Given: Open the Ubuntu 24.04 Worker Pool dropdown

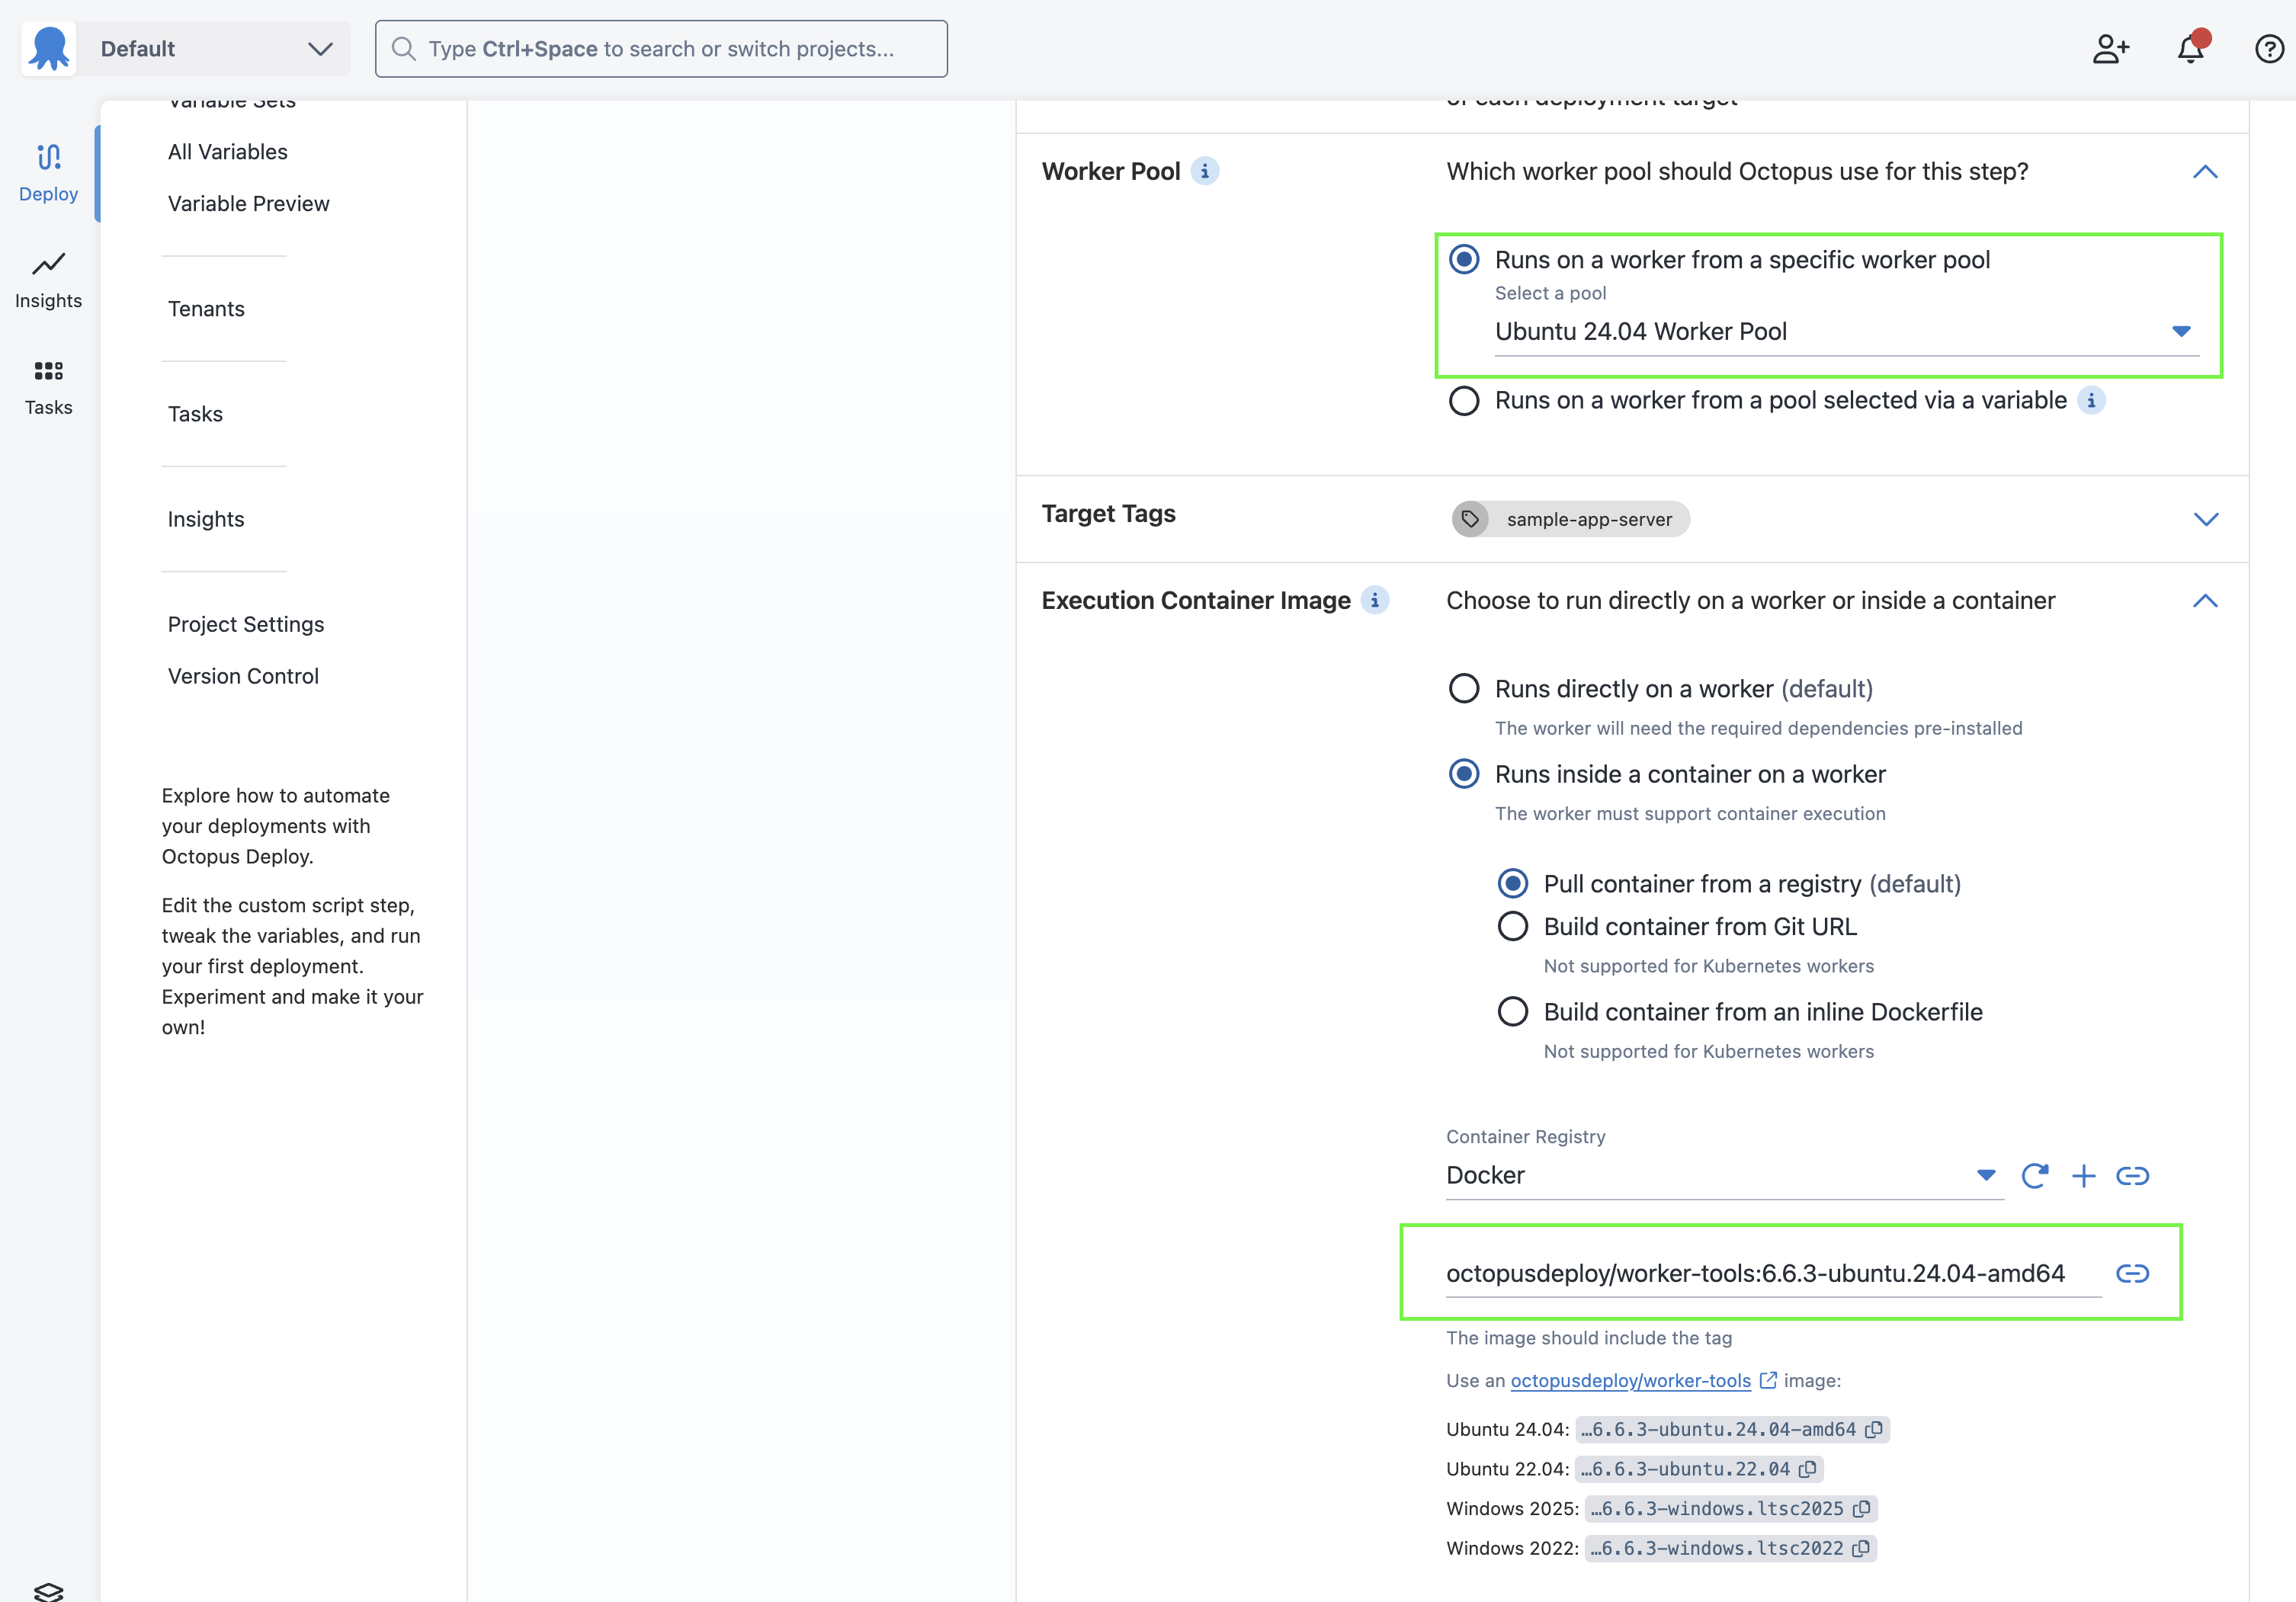Looking at the screenshot, I should (x=1846, y=331).
